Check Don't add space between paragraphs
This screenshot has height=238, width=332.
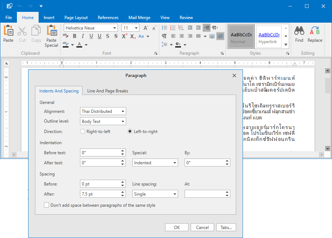[x=47, y=205]
